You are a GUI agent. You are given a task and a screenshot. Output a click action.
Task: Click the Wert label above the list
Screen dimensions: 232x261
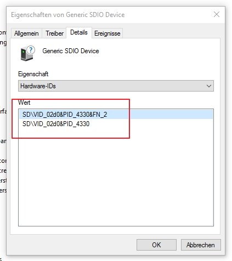[x=24, y=103]
